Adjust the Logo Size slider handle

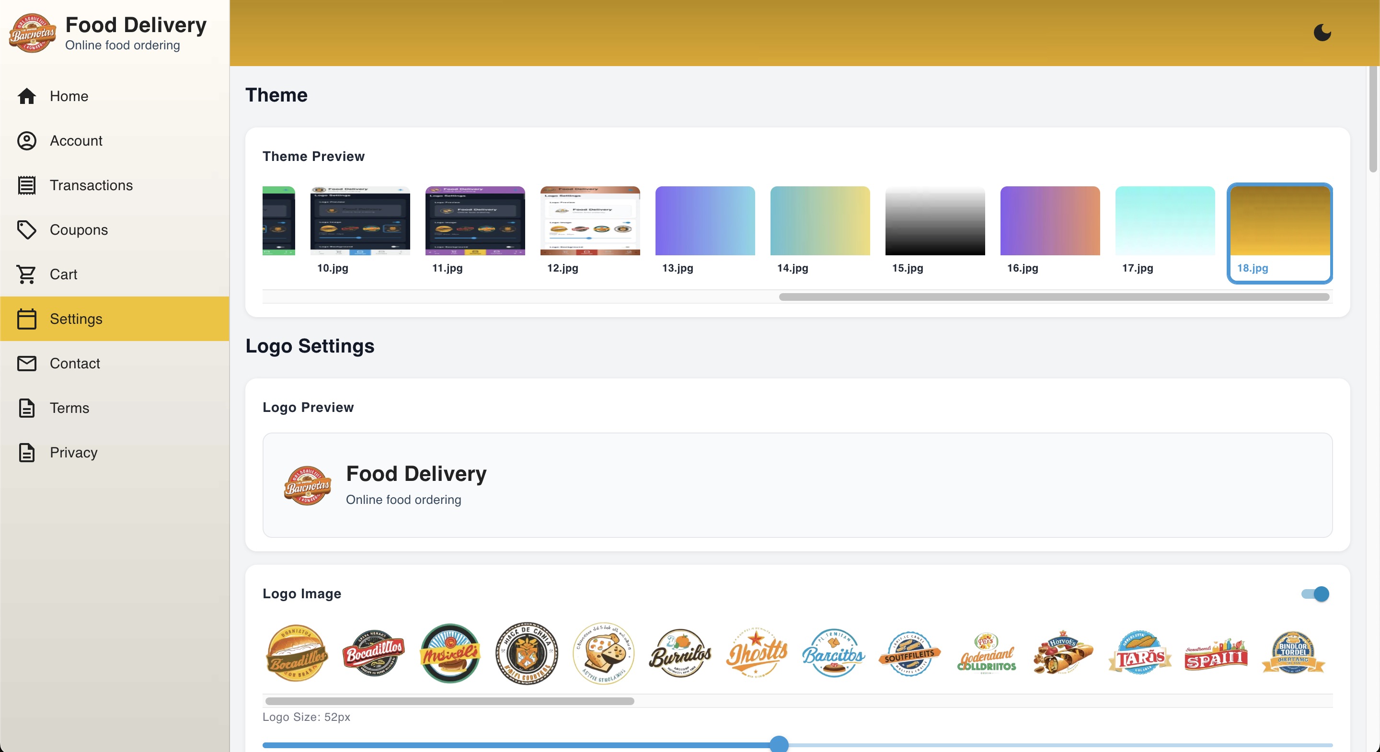779,744
